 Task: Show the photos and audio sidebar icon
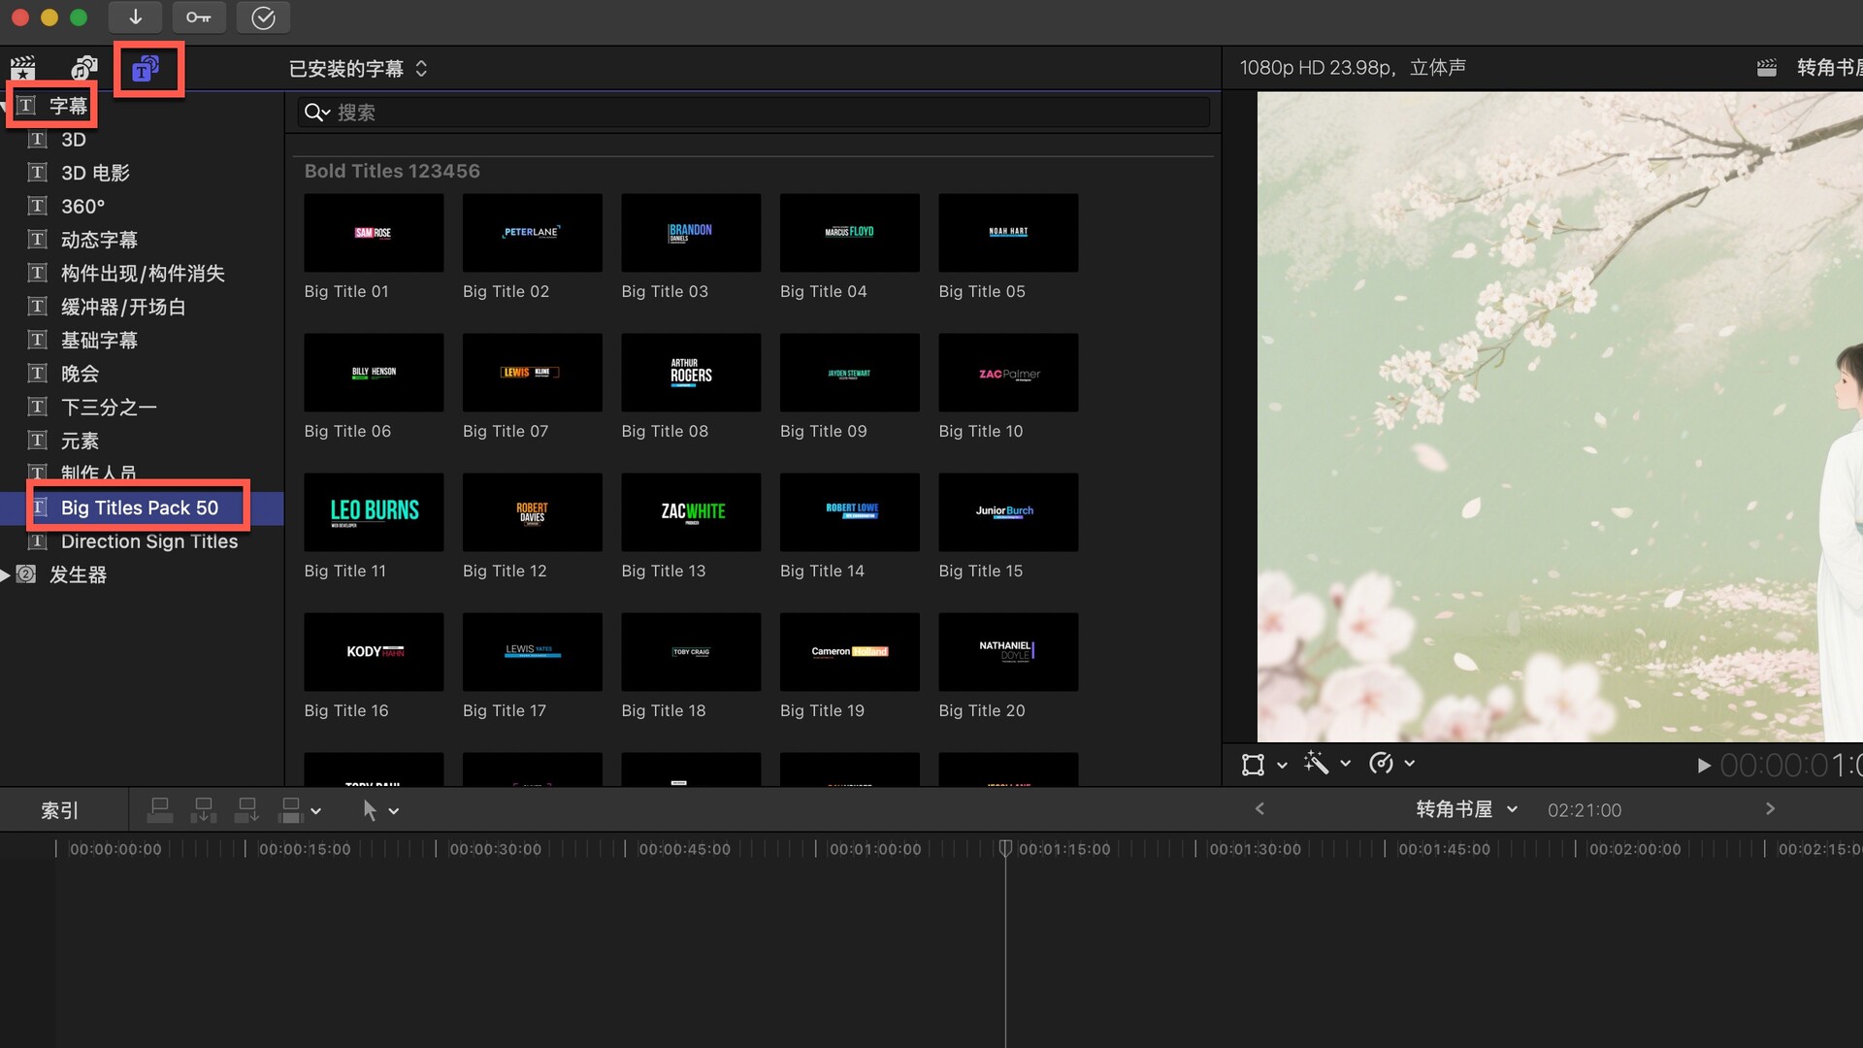point(84,68)
